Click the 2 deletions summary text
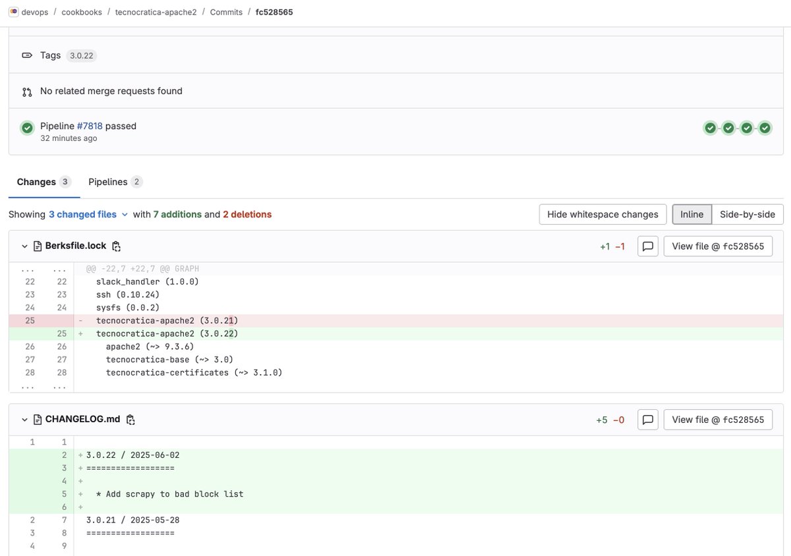791x556 pixels. click(247, 214)
